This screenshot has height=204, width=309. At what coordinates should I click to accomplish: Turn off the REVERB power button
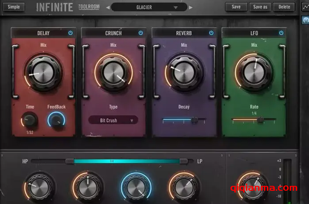coord(211,33)
